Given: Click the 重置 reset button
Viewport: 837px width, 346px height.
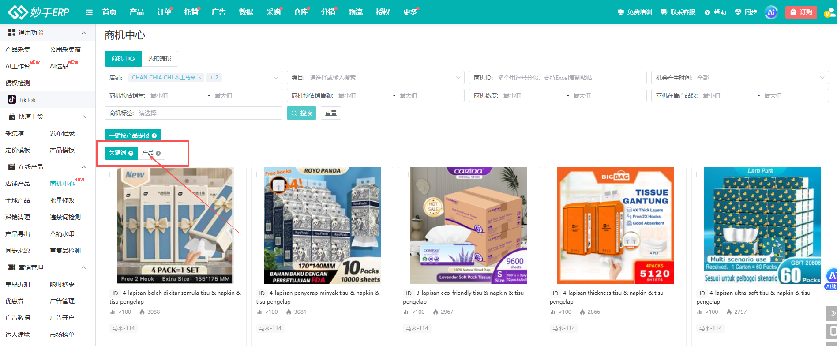Looking at the screenshot, I should [331, 113].
